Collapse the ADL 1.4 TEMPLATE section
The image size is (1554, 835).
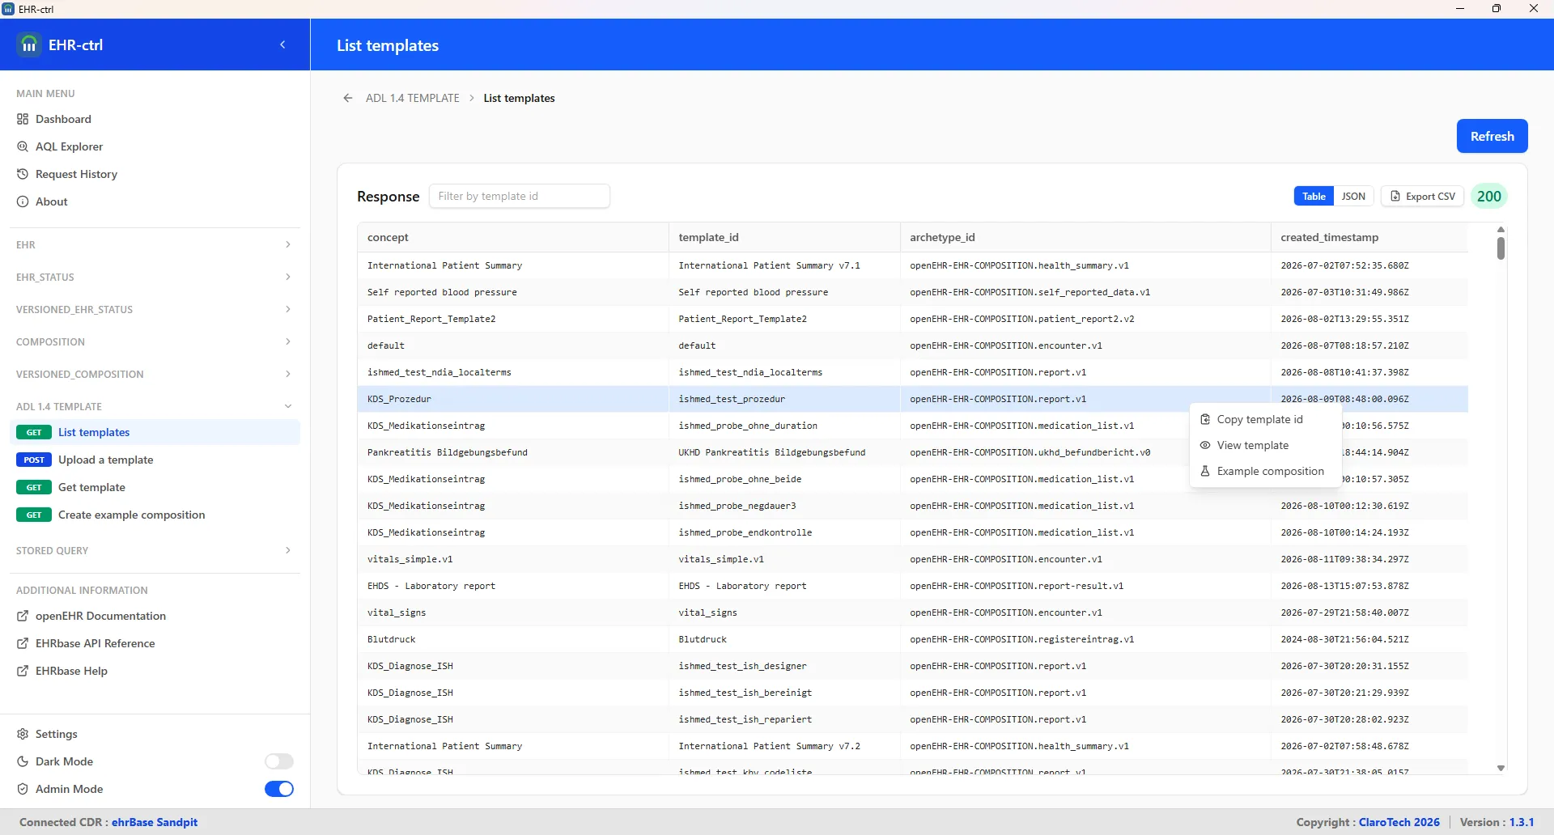click(x=154, y=406)
